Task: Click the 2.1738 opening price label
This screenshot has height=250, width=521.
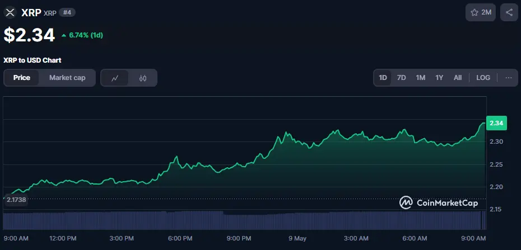Action: click(x=16, y=200)
